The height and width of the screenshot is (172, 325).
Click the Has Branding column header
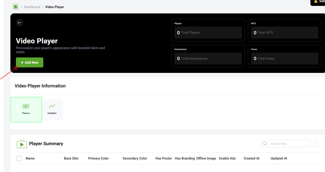tap(185, 158)
